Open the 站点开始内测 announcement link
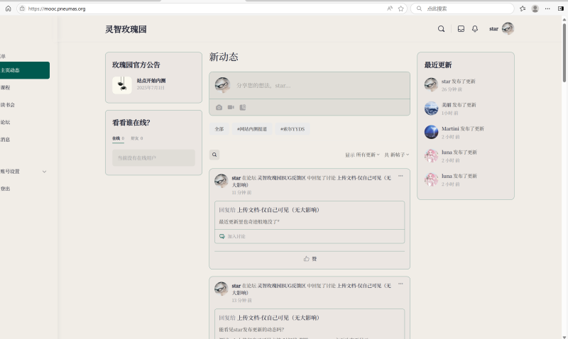568x339 pixels. point(151,81)
